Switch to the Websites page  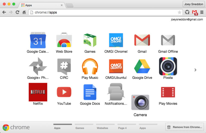pos(105,126)
